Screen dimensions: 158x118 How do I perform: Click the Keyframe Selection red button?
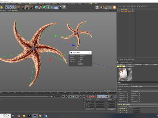pyautogui.click(x=94, y=97)
